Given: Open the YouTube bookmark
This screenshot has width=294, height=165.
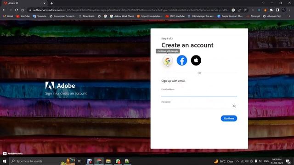Looking at the screenshot, I should point(23,16).
